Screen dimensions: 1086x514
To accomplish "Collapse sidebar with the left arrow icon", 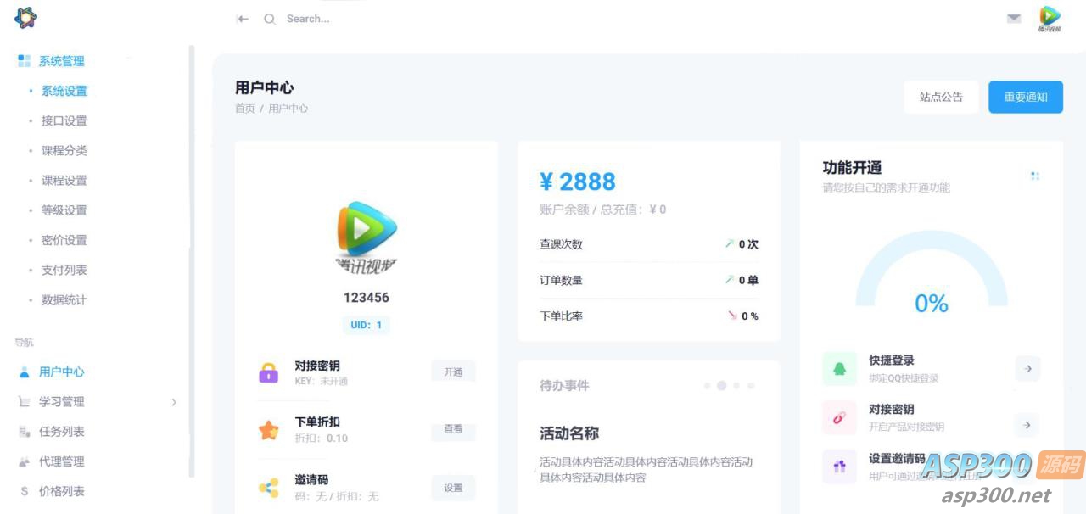I will coord(243,19).
